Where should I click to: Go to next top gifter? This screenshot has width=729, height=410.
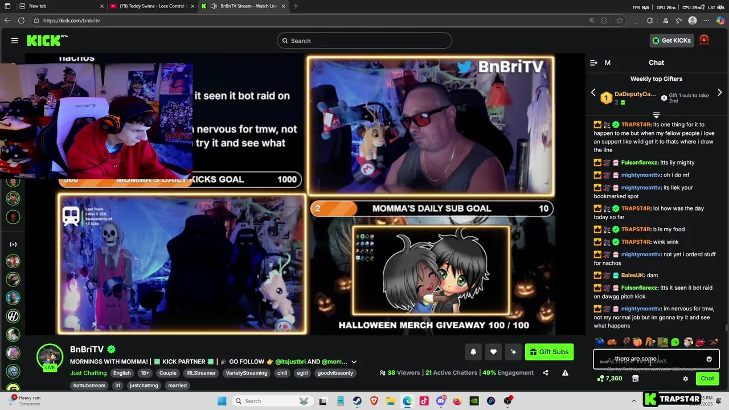coord(720,92)
